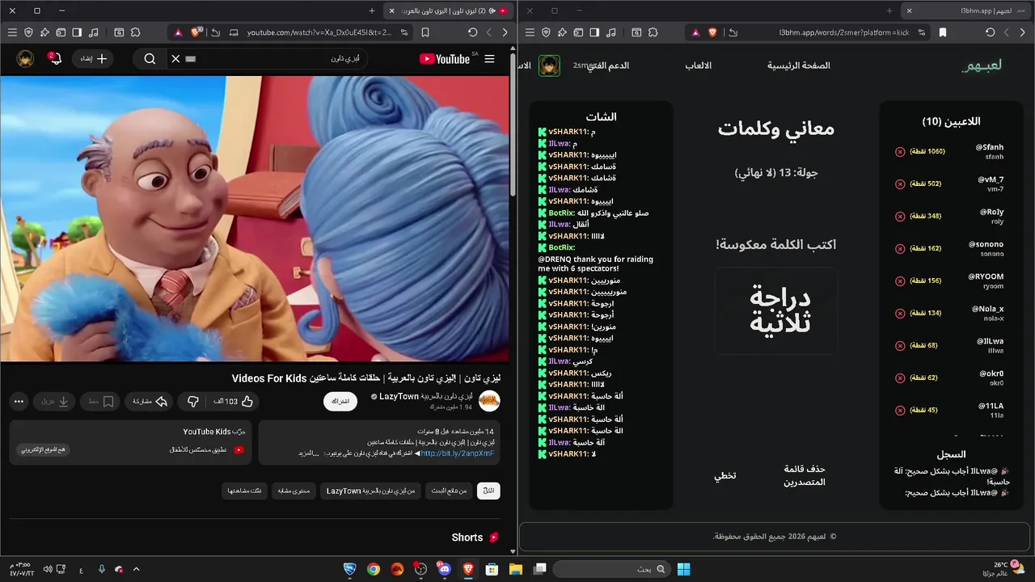Open media control music icon in YouTube window
This screenshot has width=1035, height=582.
tap(93, 32)
